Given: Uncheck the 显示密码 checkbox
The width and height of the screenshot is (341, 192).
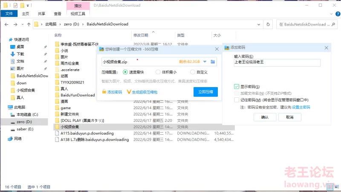Looking at the screenshot, I should 237,87.
